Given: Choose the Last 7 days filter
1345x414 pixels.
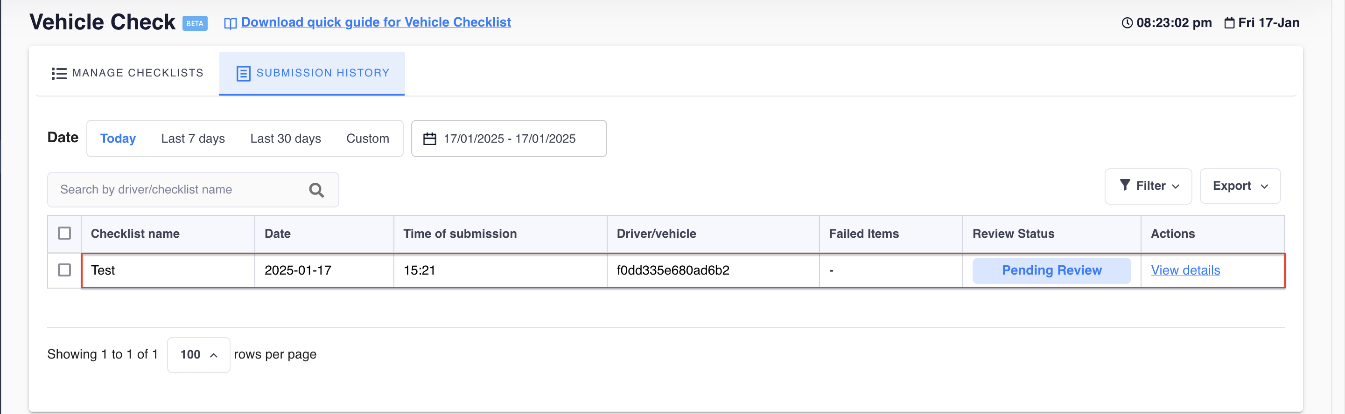Looking at the screenshot, I should tap(193, 138).
